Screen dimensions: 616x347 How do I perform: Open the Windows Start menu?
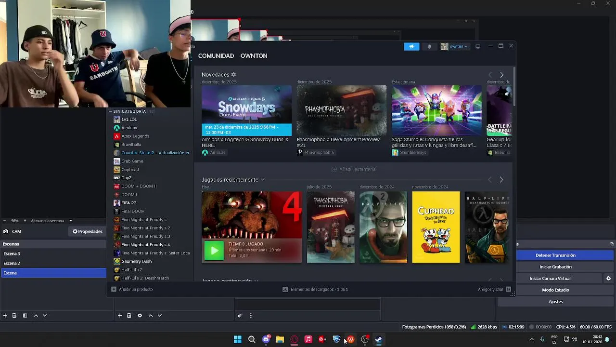(x=238, y=339)
